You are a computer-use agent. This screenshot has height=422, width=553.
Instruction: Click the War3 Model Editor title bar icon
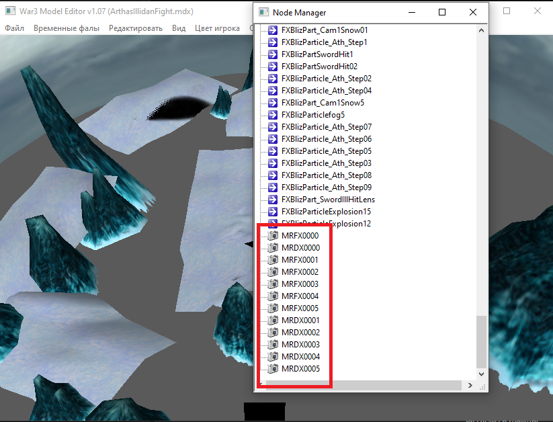click(x=10, y=11)
